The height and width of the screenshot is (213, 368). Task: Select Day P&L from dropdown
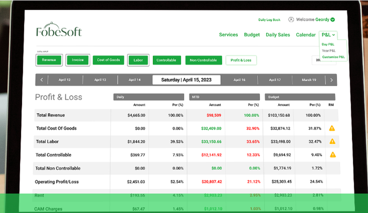(328, 44)
